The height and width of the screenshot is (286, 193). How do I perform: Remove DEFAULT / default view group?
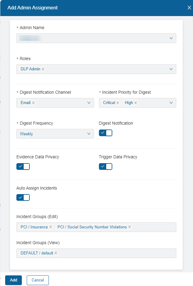pos(56,253)
